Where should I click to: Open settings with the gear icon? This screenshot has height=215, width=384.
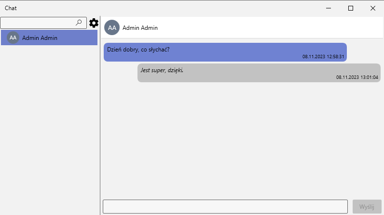point(94,23)
